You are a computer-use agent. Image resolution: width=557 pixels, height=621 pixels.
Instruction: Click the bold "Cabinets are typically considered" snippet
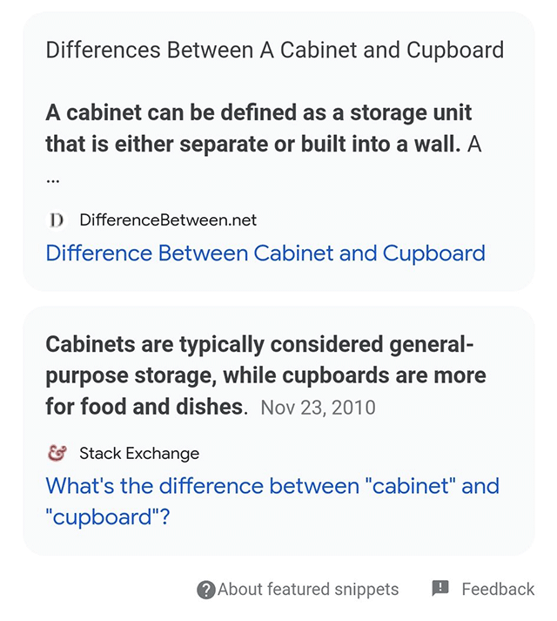[x=259, y=345]
